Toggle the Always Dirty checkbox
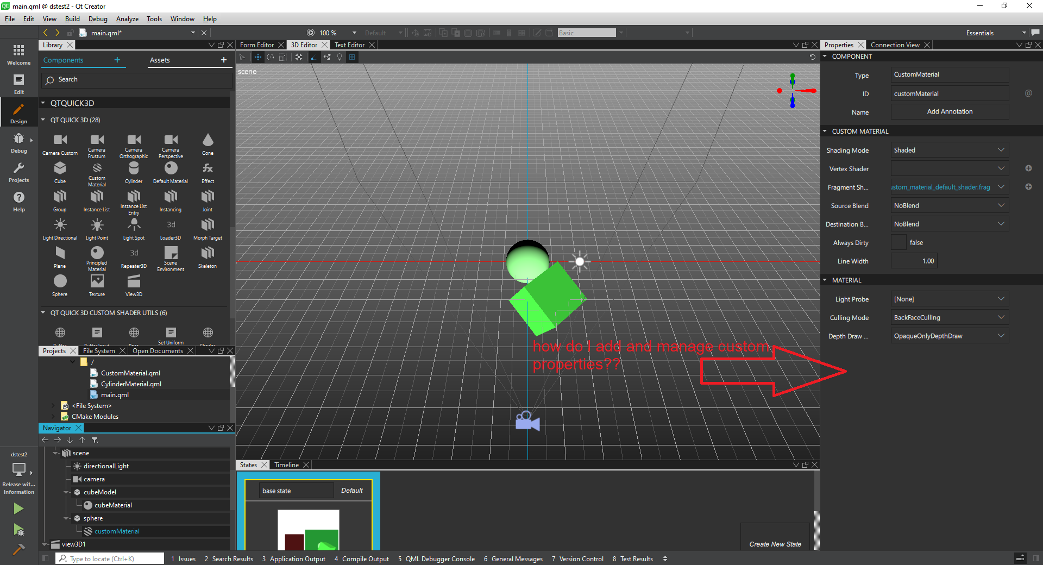Screen dimensions: 1043x565 (x=899, y=243)
